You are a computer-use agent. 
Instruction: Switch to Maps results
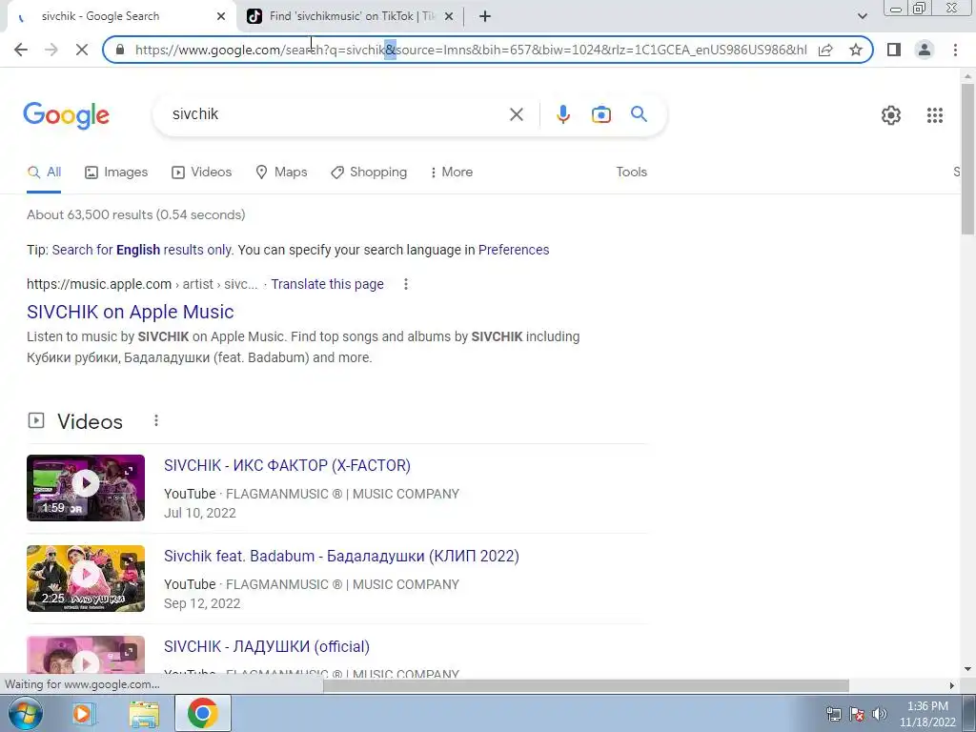[x=281, y=173]
